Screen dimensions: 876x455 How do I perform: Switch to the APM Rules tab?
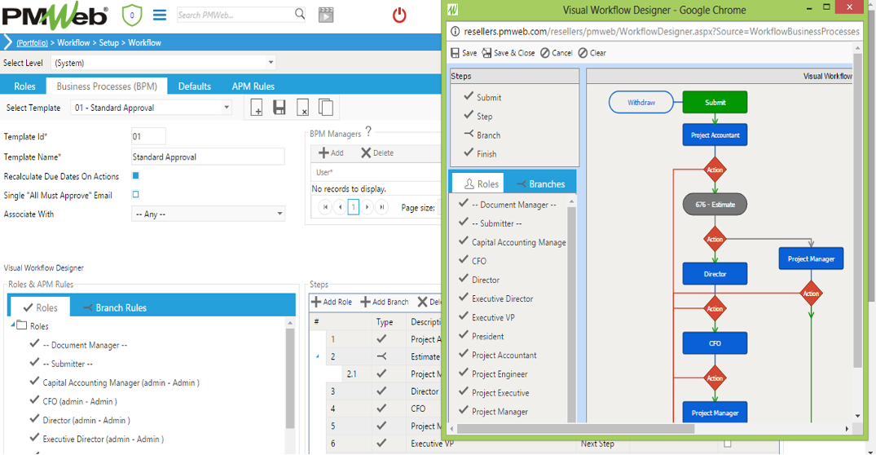tap(253, 86)
